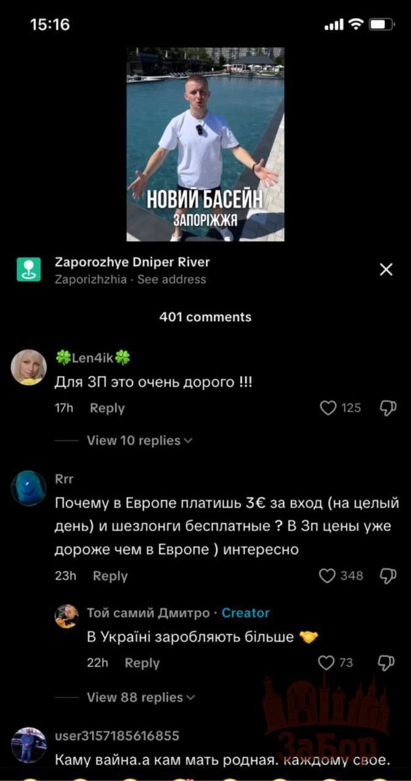The width and height of the screenshot is (411, 781).
Task: Like the Creator reply with 73 likes
Action: [x=327, y=663]
